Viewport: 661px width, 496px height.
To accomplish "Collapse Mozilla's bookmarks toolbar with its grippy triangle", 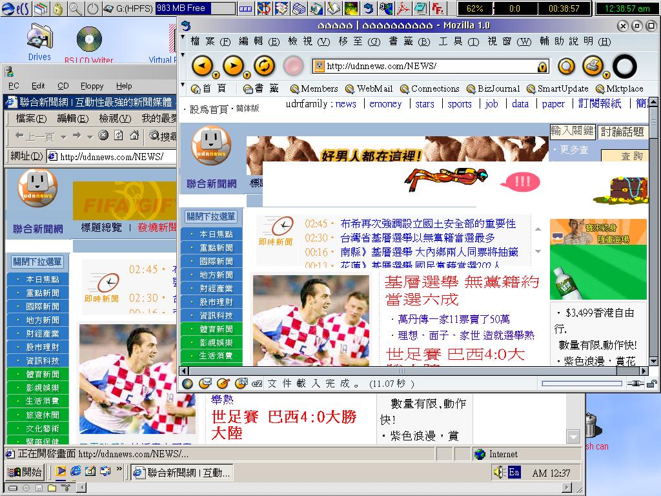I will 183,85.
